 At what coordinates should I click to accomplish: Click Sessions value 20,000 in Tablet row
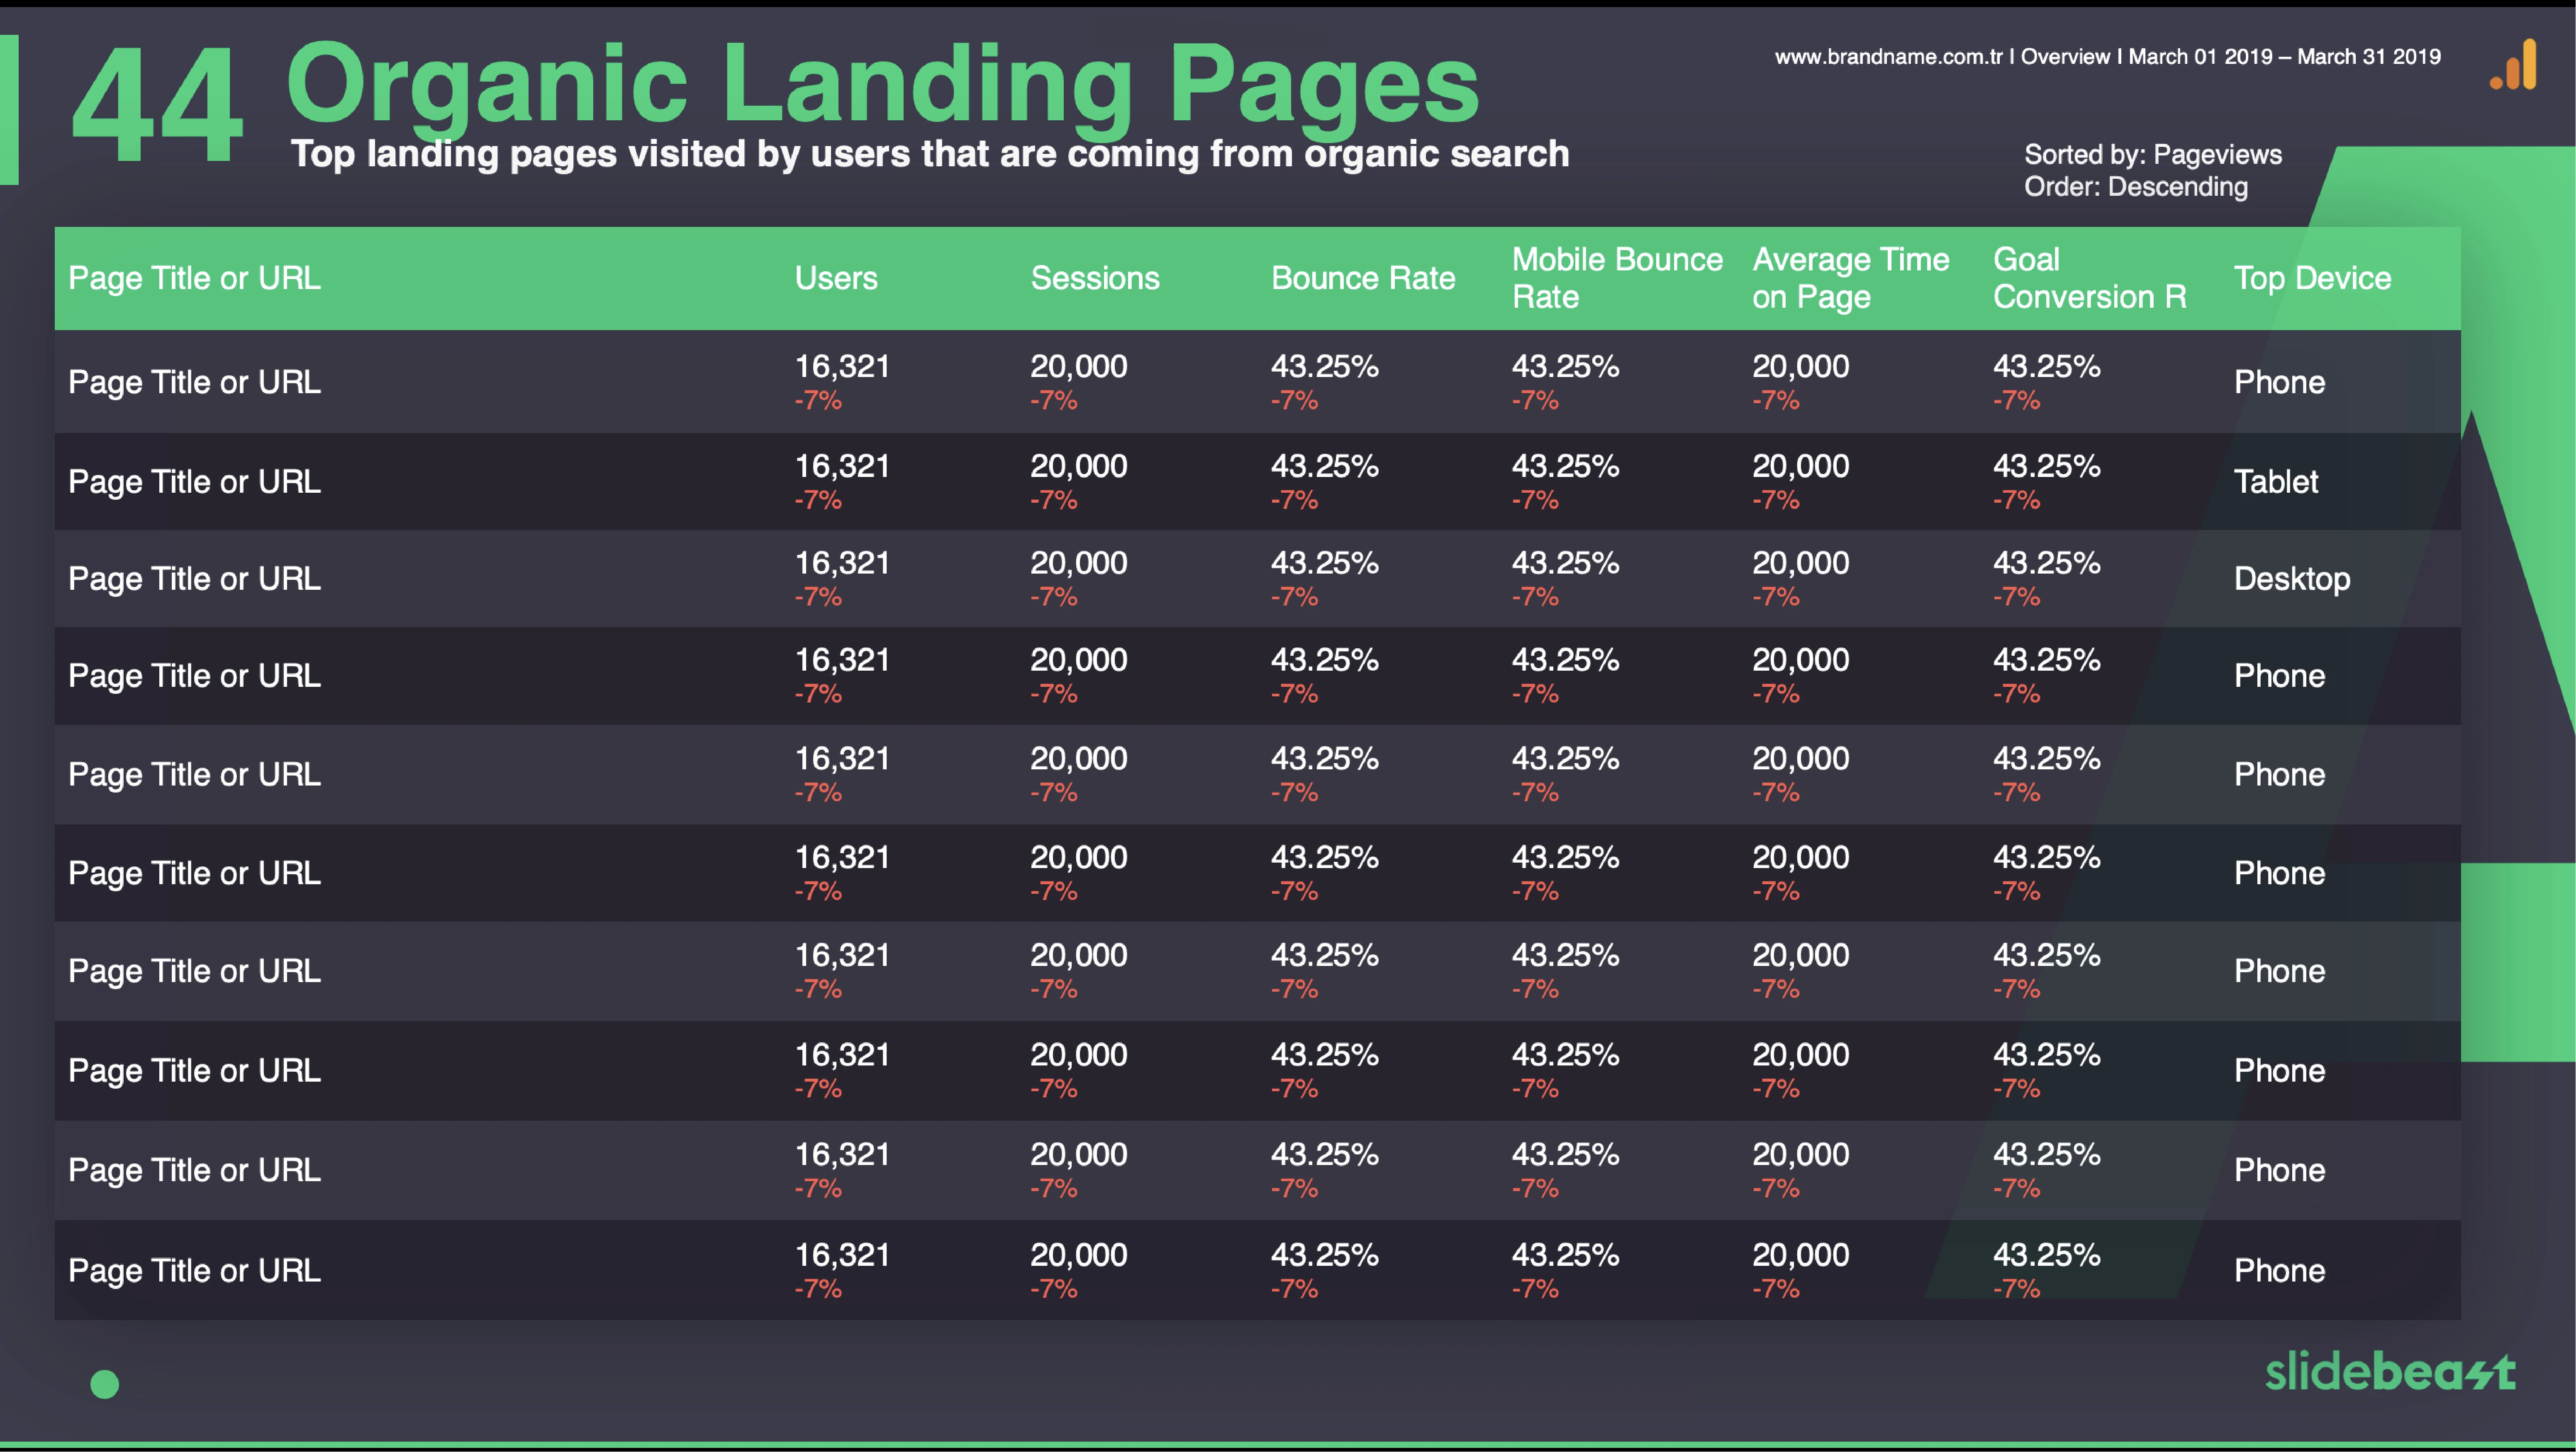click(x=1079, y=466)
